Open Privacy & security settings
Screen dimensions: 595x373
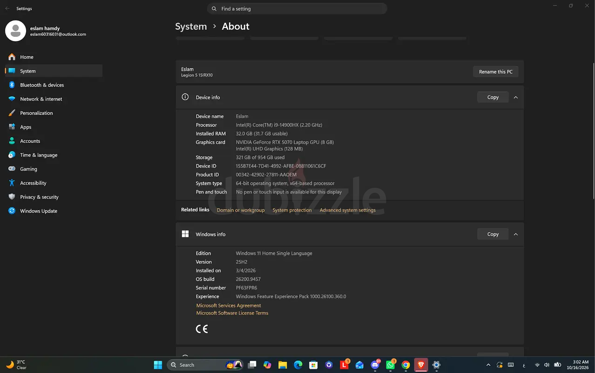[54, 197]
